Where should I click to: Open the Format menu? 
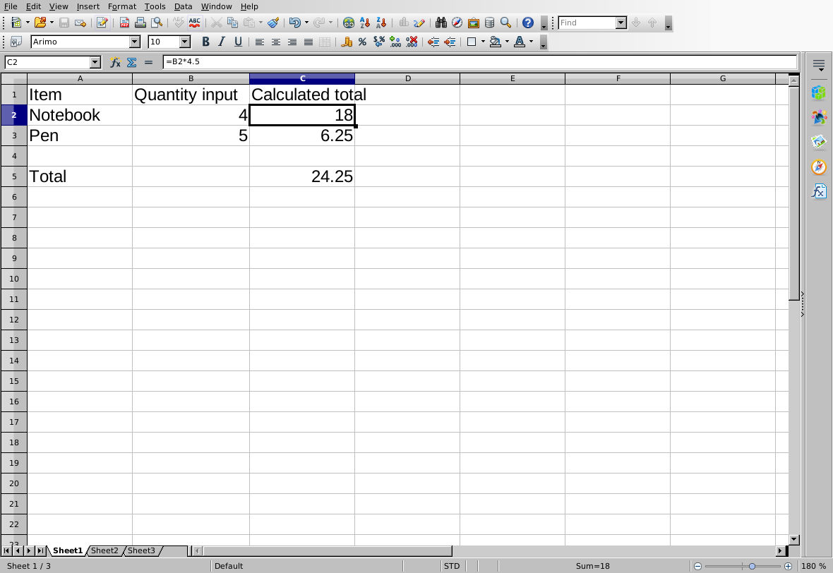coord(122,6)
